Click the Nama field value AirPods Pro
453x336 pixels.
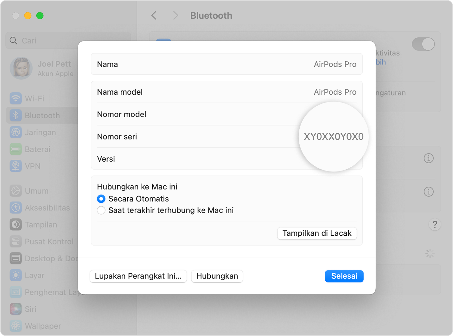click(335, 64)
